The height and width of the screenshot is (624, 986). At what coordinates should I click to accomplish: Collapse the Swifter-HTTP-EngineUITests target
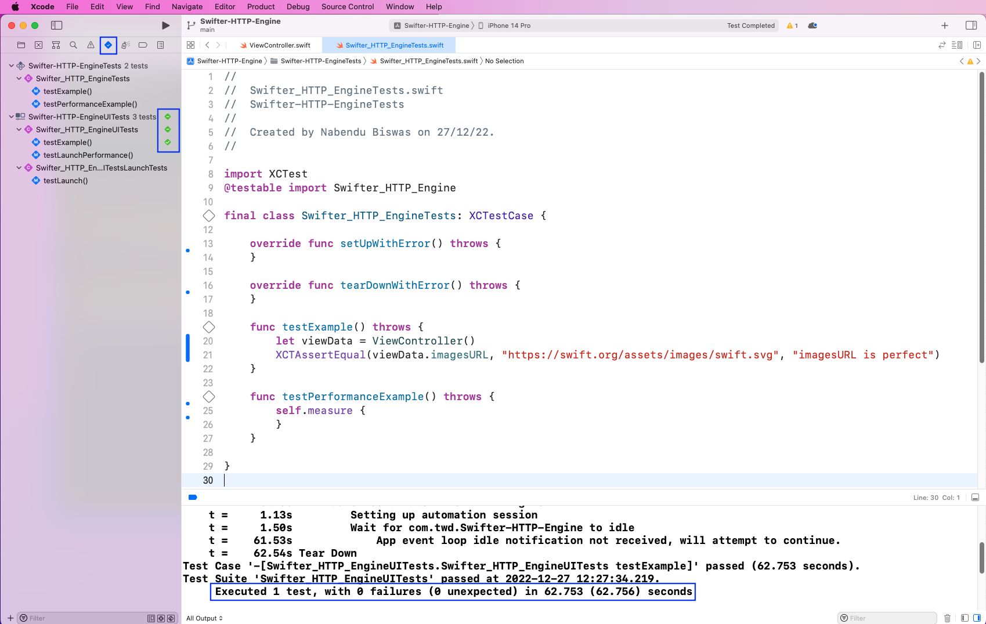click(11, 117)
